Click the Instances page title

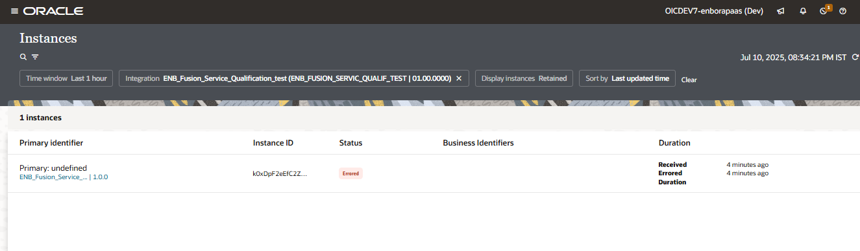(48, 38)
